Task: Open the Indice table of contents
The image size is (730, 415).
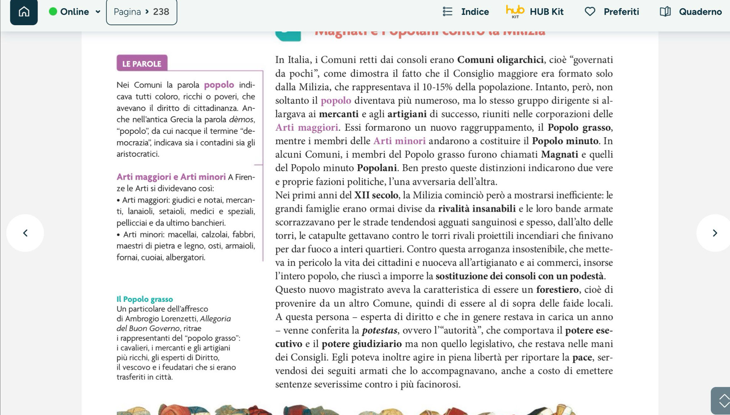Action: click(466, 12)
